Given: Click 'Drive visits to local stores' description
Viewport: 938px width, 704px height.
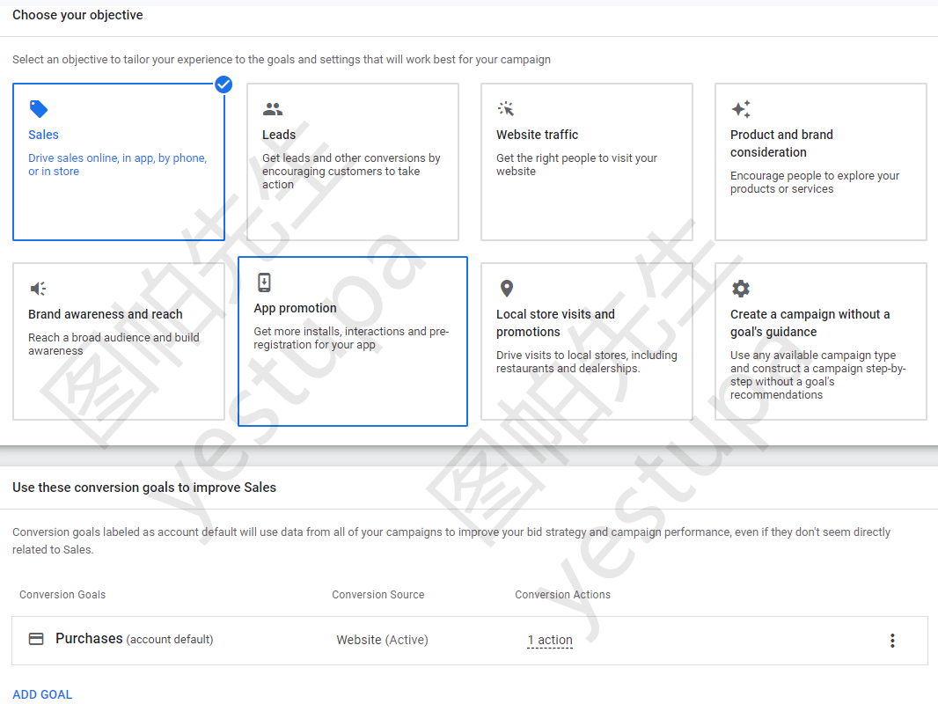Looking at the screenshot, I should tap(586, 362).
